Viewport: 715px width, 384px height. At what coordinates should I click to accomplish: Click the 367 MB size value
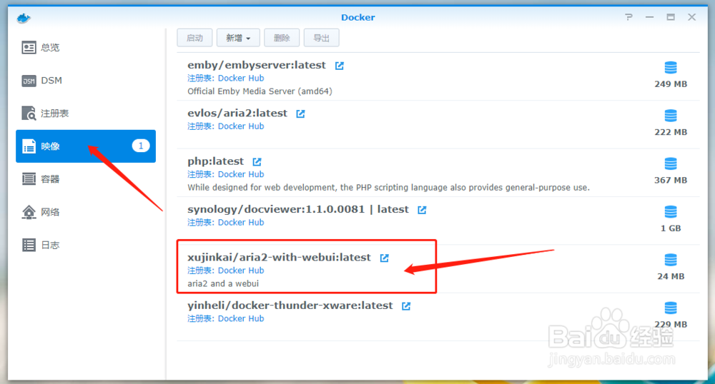671,180
